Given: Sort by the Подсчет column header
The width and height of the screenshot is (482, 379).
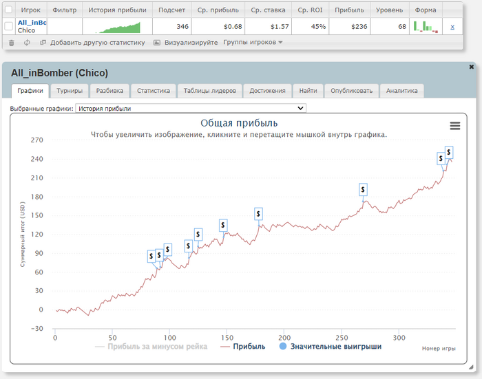Looking at the screenshot, I should (x=171, y=10).
